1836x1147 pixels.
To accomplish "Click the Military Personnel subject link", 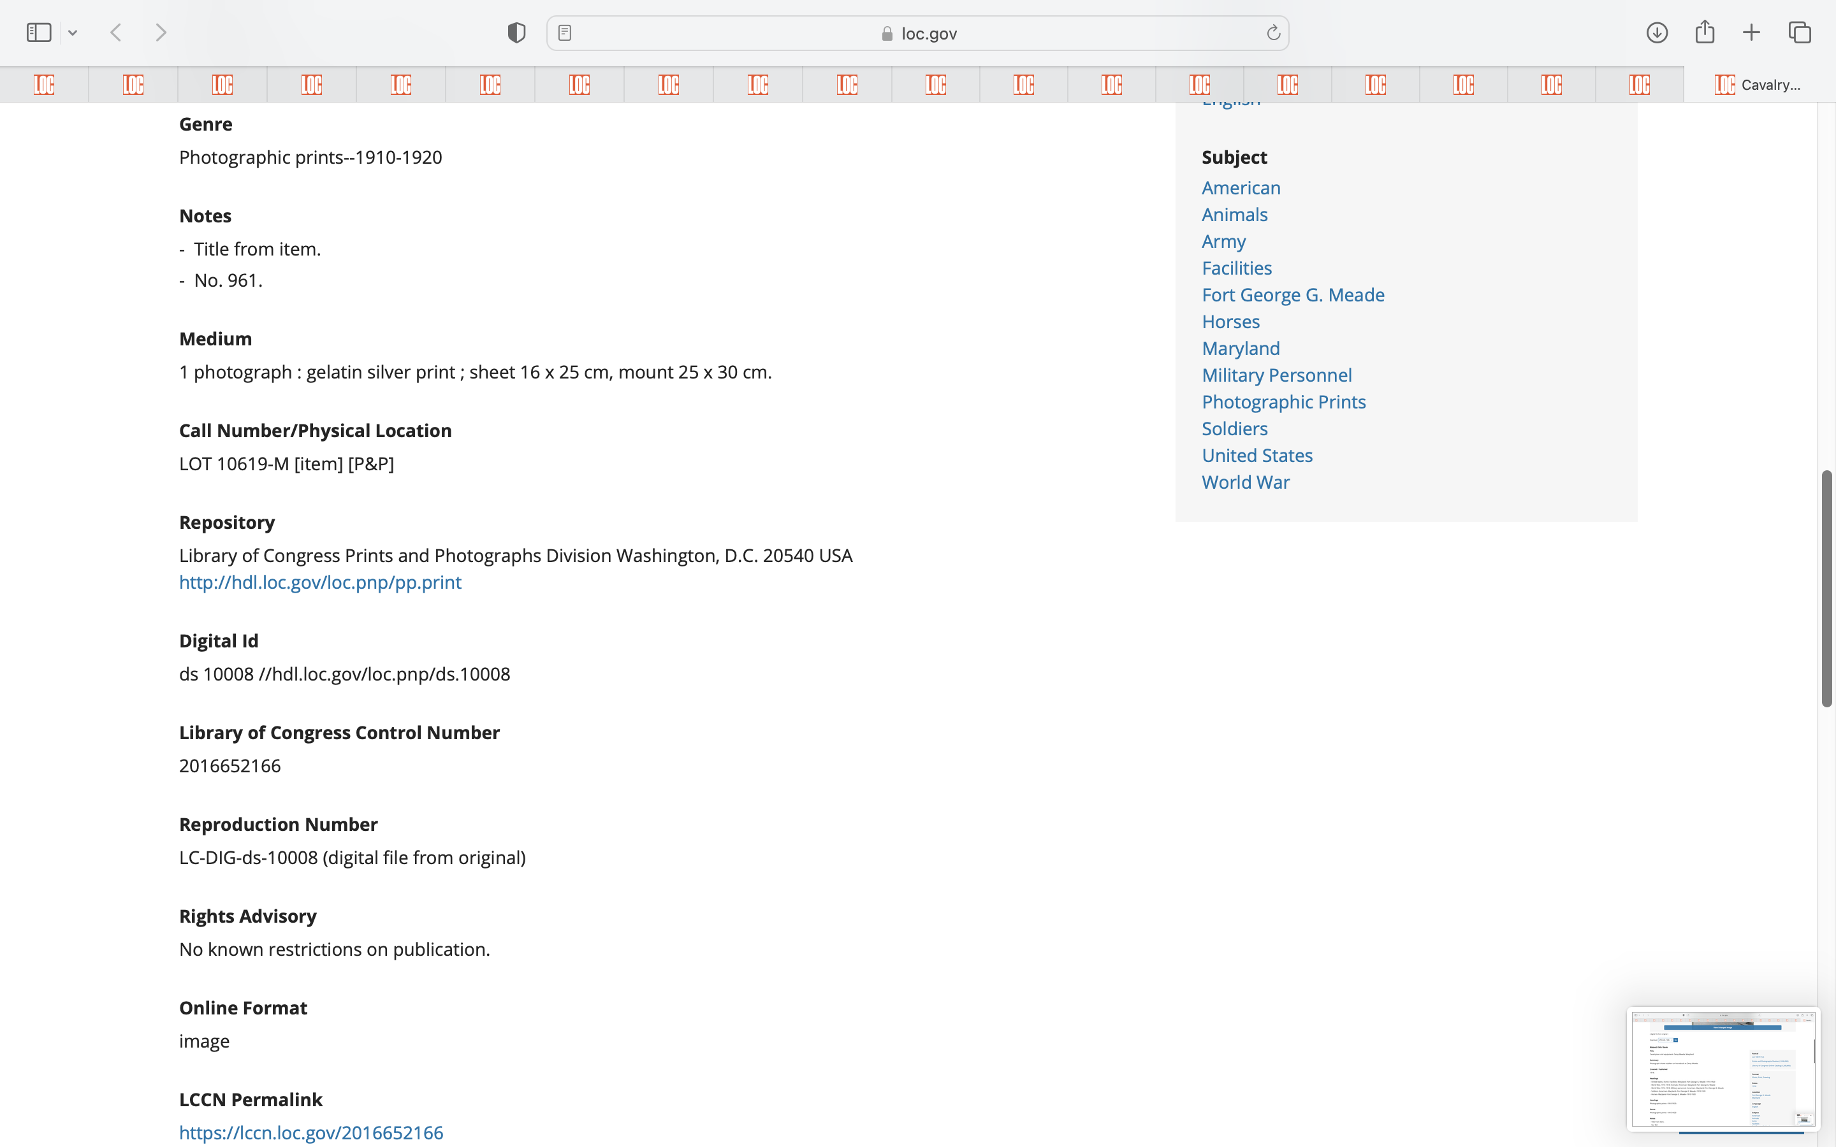I will pyautogui.click(x=1276, y=375).
